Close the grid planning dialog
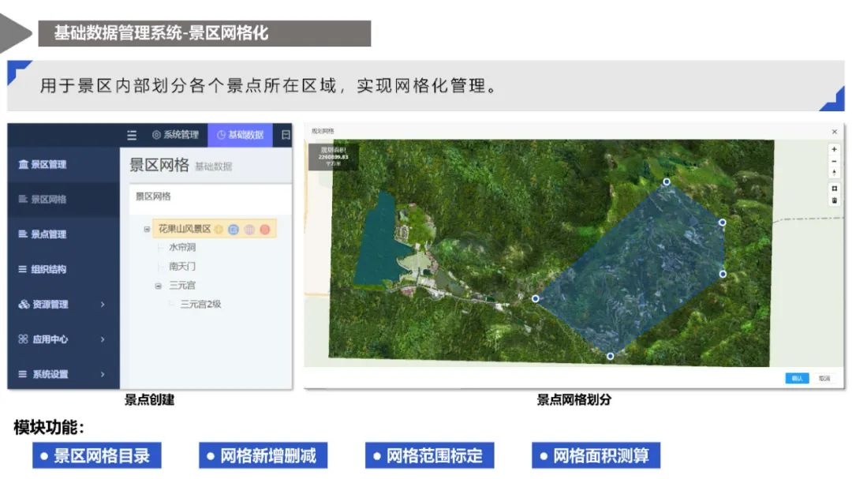Viewport: 852px width, 479px height. coord(835,132)
